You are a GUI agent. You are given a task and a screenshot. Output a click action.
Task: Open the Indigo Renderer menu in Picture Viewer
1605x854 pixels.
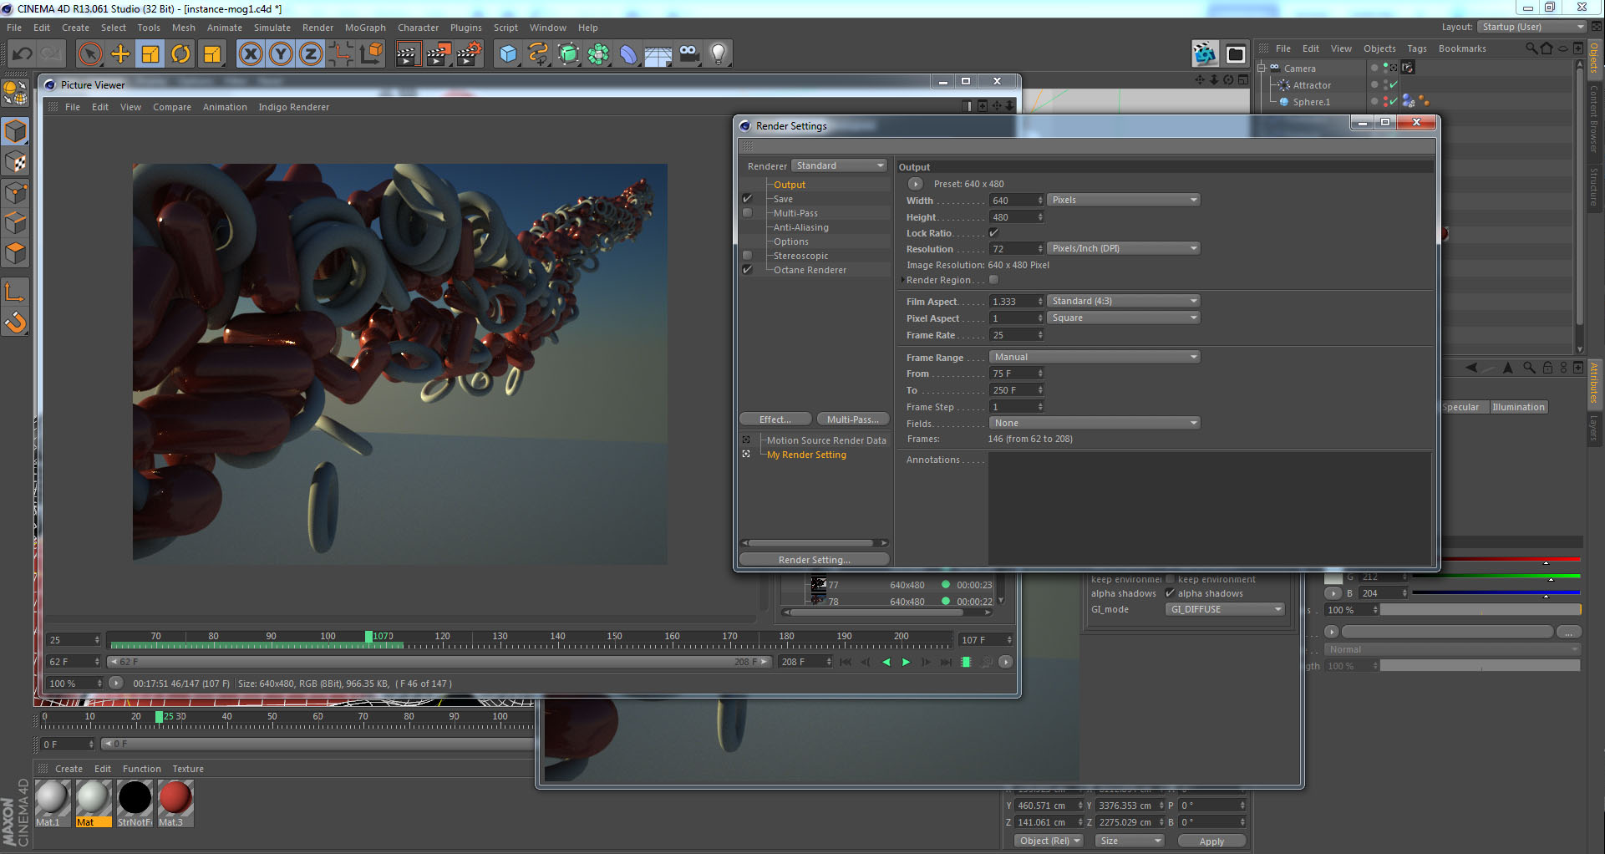[x=293, y=107]
